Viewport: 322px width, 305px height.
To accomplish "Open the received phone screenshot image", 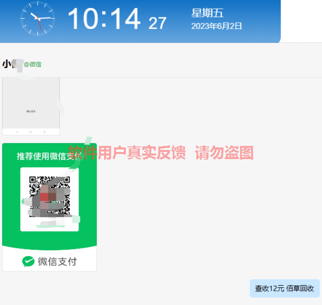I will click(31, 106).
